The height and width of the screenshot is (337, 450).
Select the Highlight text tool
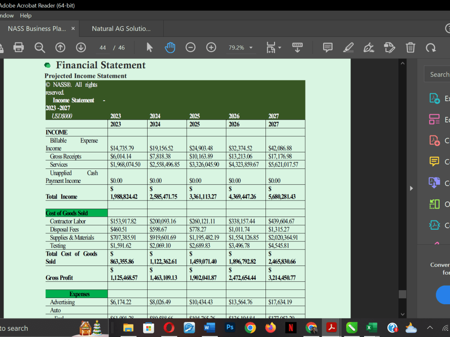[x=348, y=48]
